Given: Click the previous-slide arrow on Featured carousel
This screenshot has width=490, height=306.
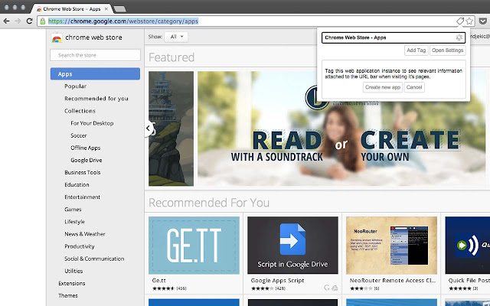Looking at the screenshot, I should (149, 128).
